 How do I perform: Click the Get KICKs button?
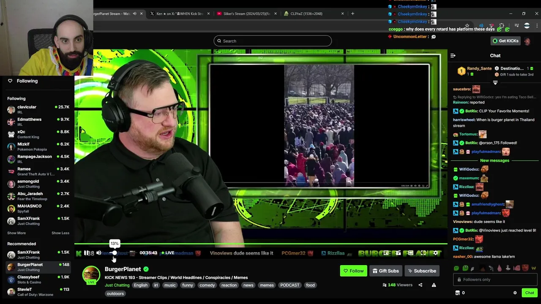point(505,41)
